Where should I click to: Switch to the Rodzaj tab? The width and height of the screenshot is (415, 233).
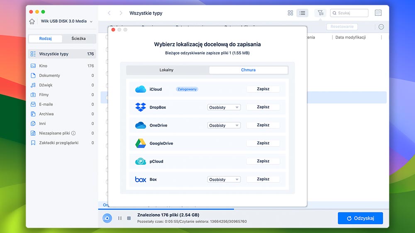pos(45,38)
